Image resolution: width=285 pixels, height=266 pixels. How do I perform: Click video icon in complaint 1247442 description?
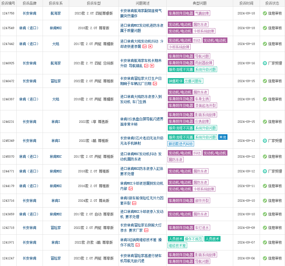click(x=150, y=46)
